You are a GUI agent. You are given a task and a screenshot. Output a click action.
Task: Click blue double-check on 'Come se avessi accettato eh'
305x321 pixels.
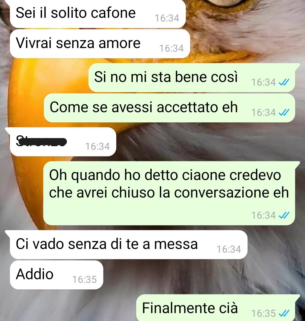point(284,112)
